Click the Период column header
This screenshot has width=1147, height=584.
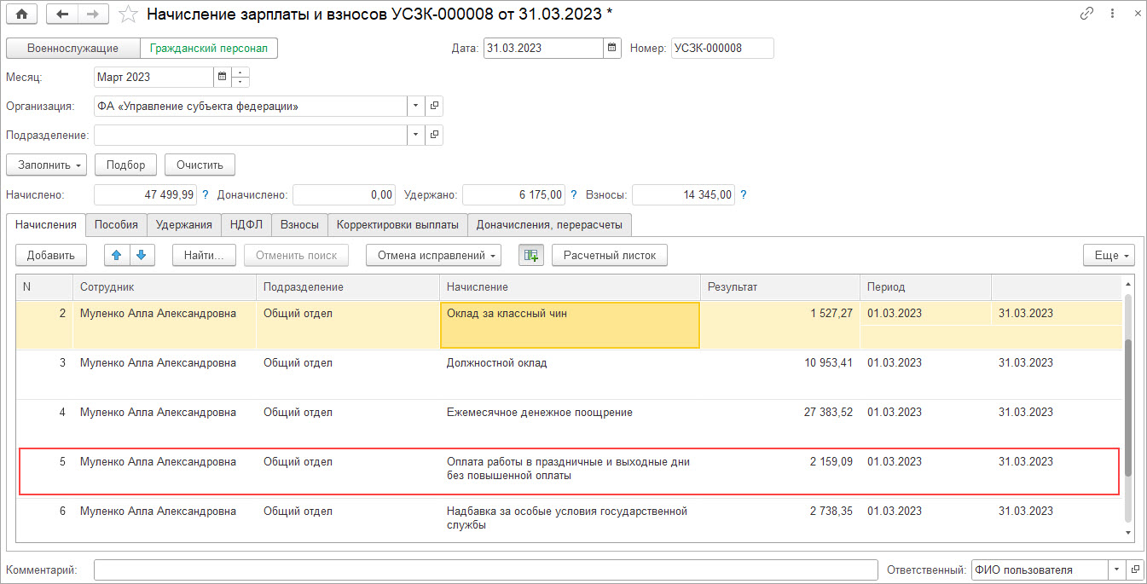tap(925, 287)
